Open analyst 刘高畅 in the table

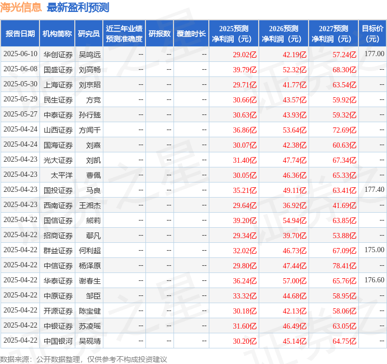[x=89, y=69]
